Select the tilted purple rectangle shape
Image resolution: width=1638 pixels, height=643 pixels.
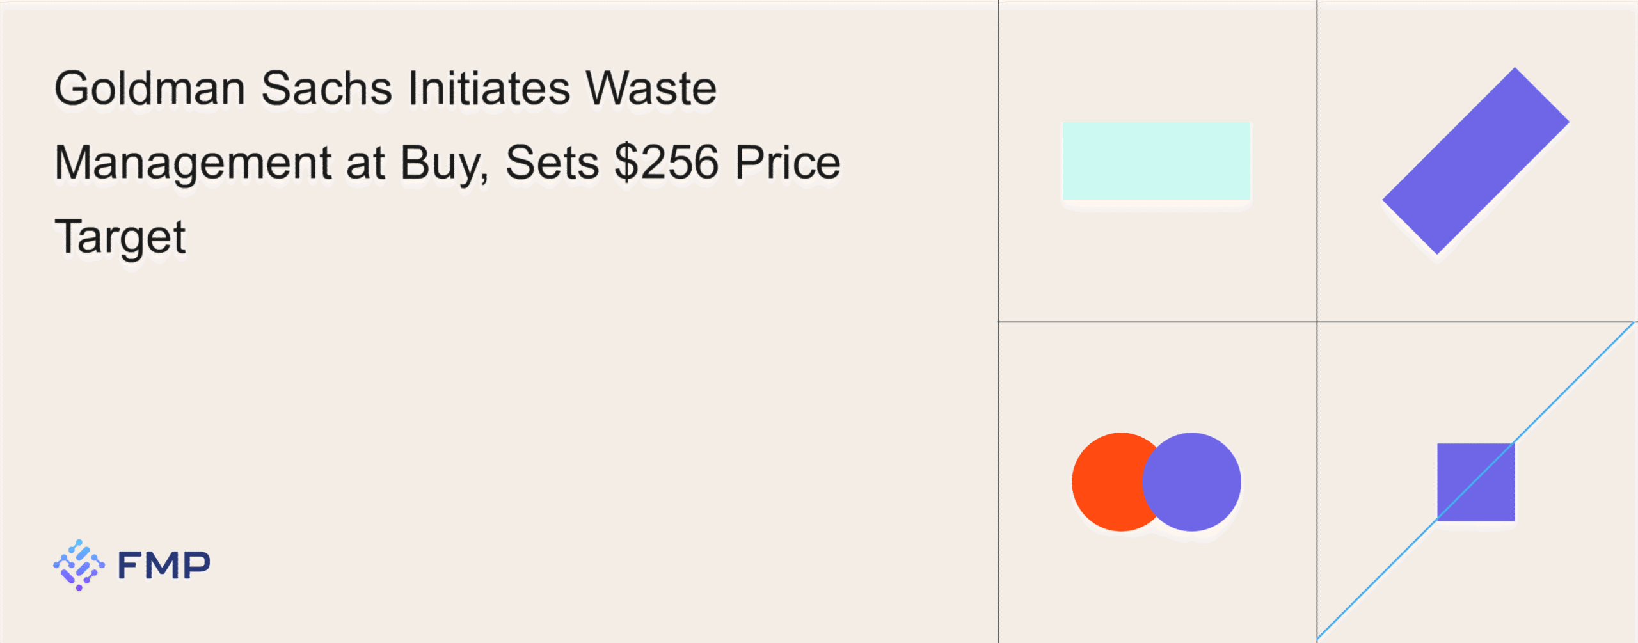[x=1475, y=161]
